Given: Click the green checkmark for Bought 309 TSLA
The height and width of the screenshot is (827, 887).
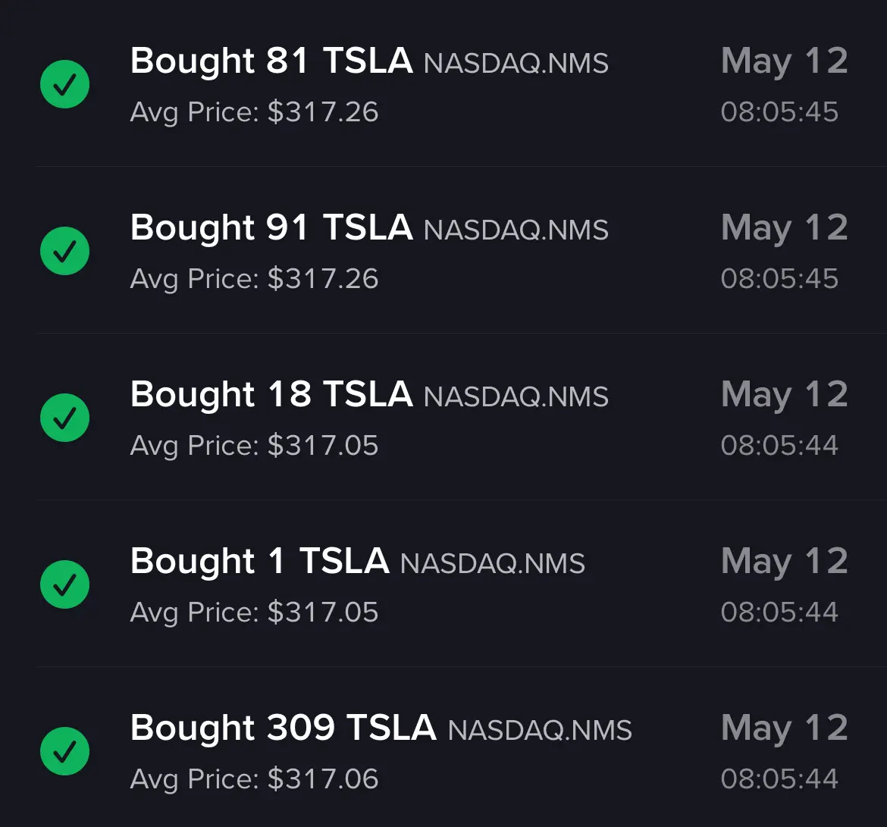Looking at the screenshot, I should 64,751.
